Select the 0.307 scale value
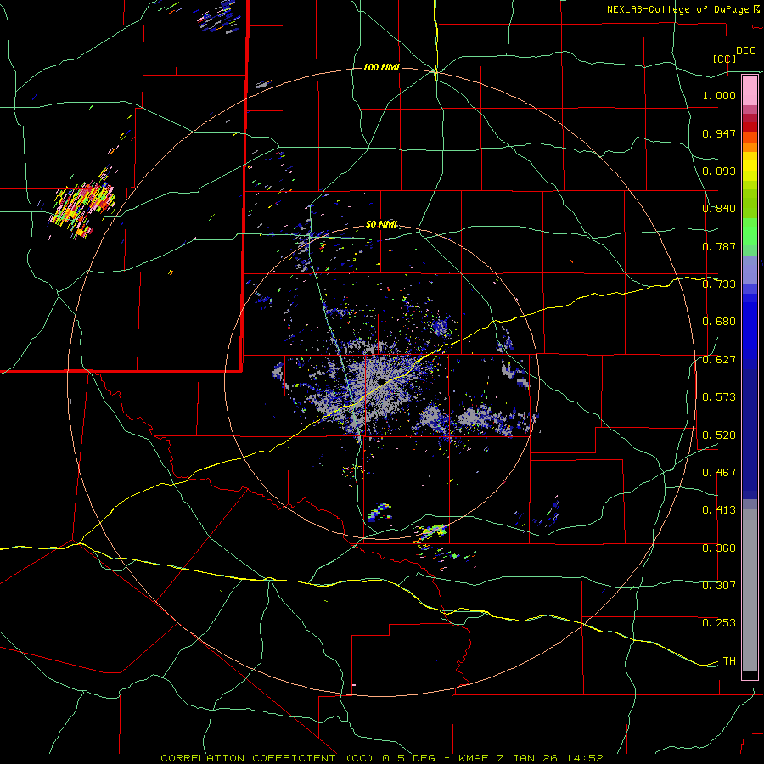 point(719,586)
